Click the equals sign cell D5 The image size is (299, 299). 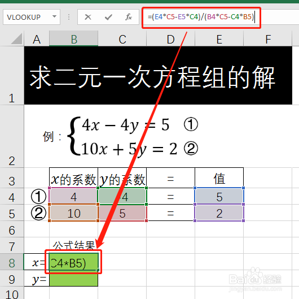(171, 213)
